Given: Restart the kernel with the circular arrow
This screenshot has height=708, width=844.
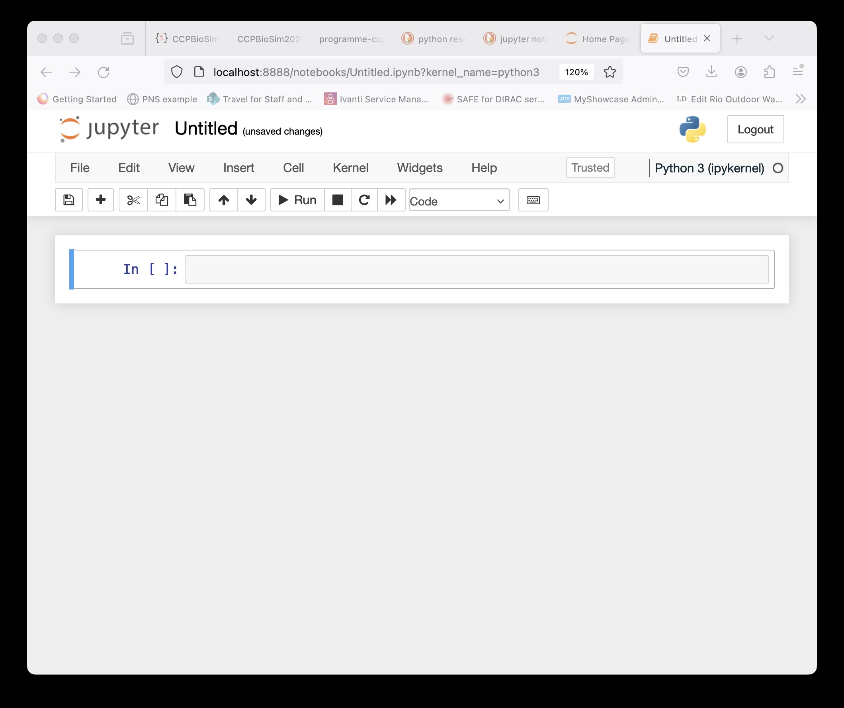Looking at the screenshot, I should click(364, 200).
